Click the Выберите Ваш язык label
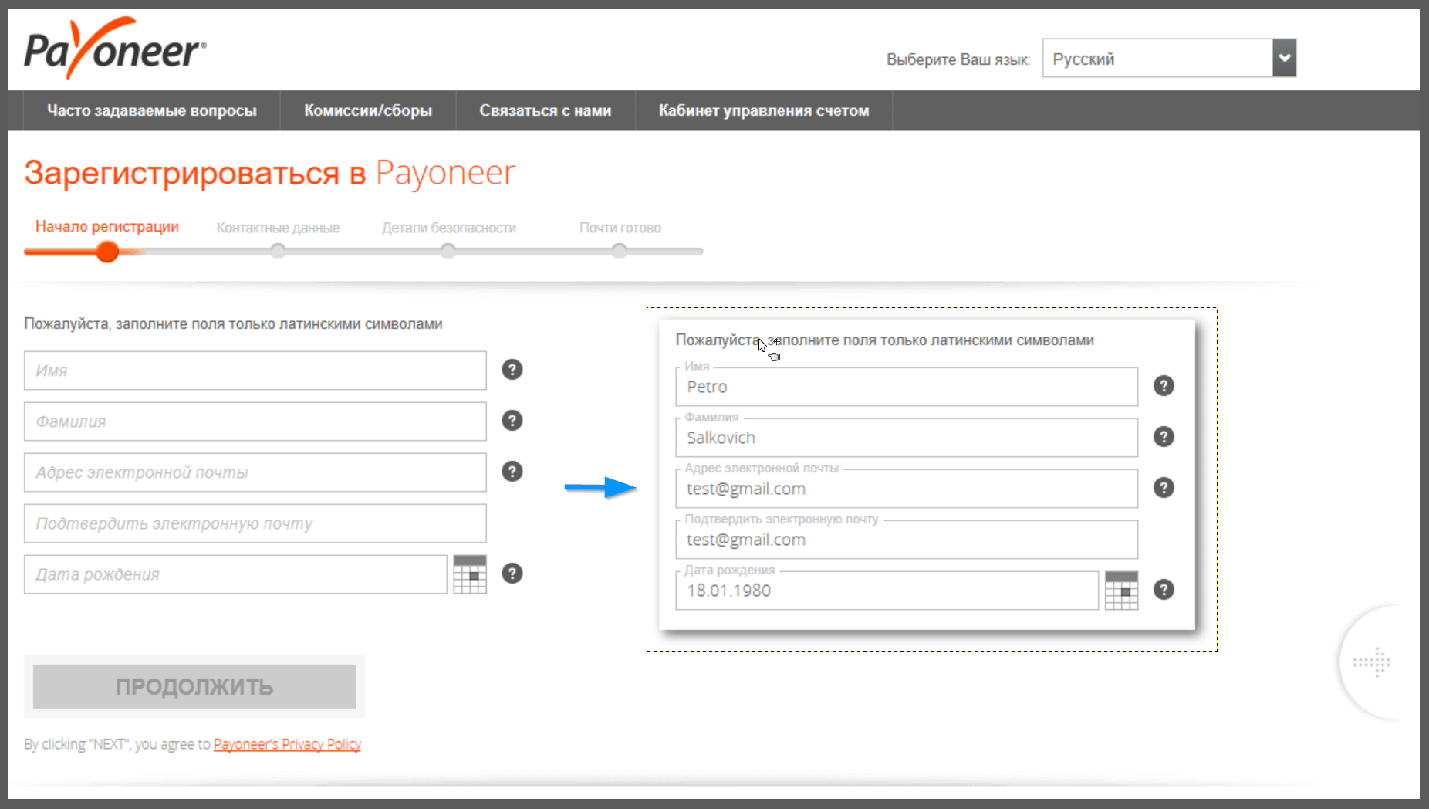The image size is (1429, 809). (x=958, y=59)
